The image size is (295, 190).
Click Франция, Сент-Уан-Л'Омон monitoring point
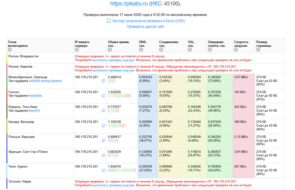coord(28,152)
